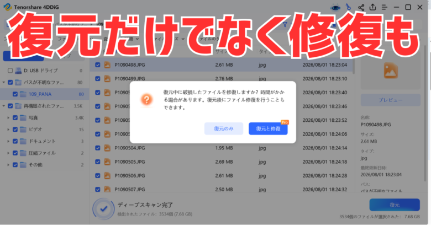Select the D: USB ドライブ tree label
The image size is (431, 226).
click(x=41, y=71)
